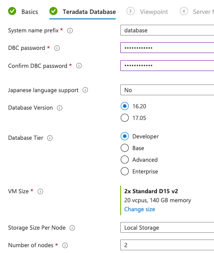Switch to Teradata Database tab
The width and height of the screenshot is (214, 253).
click(x=89, y=12)
